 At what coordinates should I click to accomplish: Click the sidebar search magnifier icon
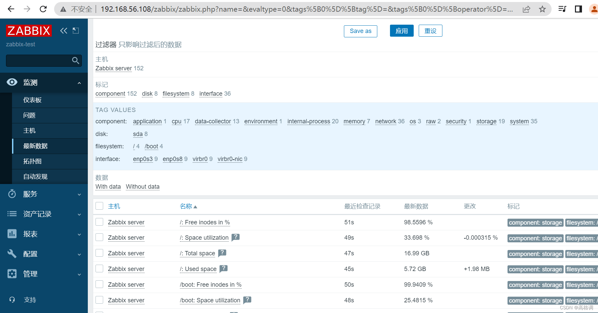[x=75, y=61]
